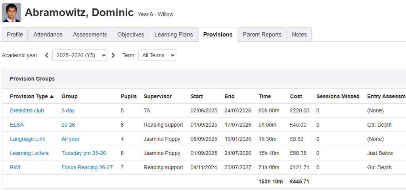Go to previous academic year arrow
The height and width of the screenshot is (191, 406).
click(47, 55)
